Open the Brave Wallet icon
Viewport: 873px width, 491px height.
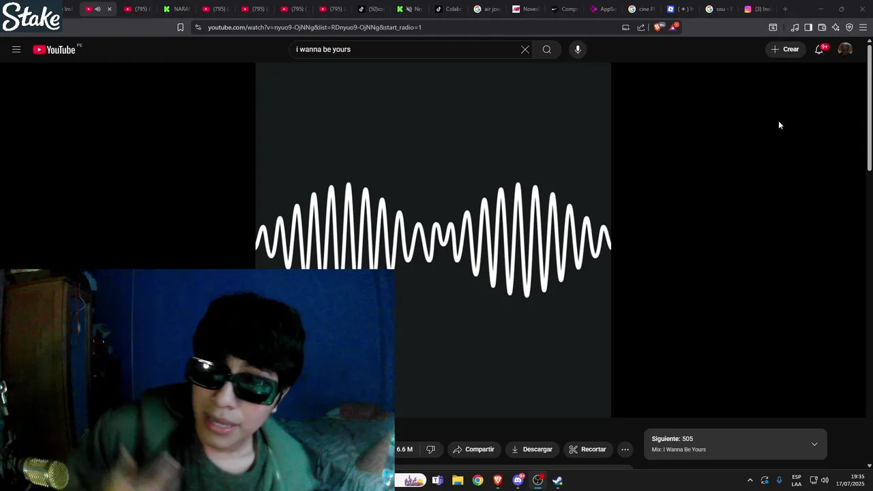(822, 27)
